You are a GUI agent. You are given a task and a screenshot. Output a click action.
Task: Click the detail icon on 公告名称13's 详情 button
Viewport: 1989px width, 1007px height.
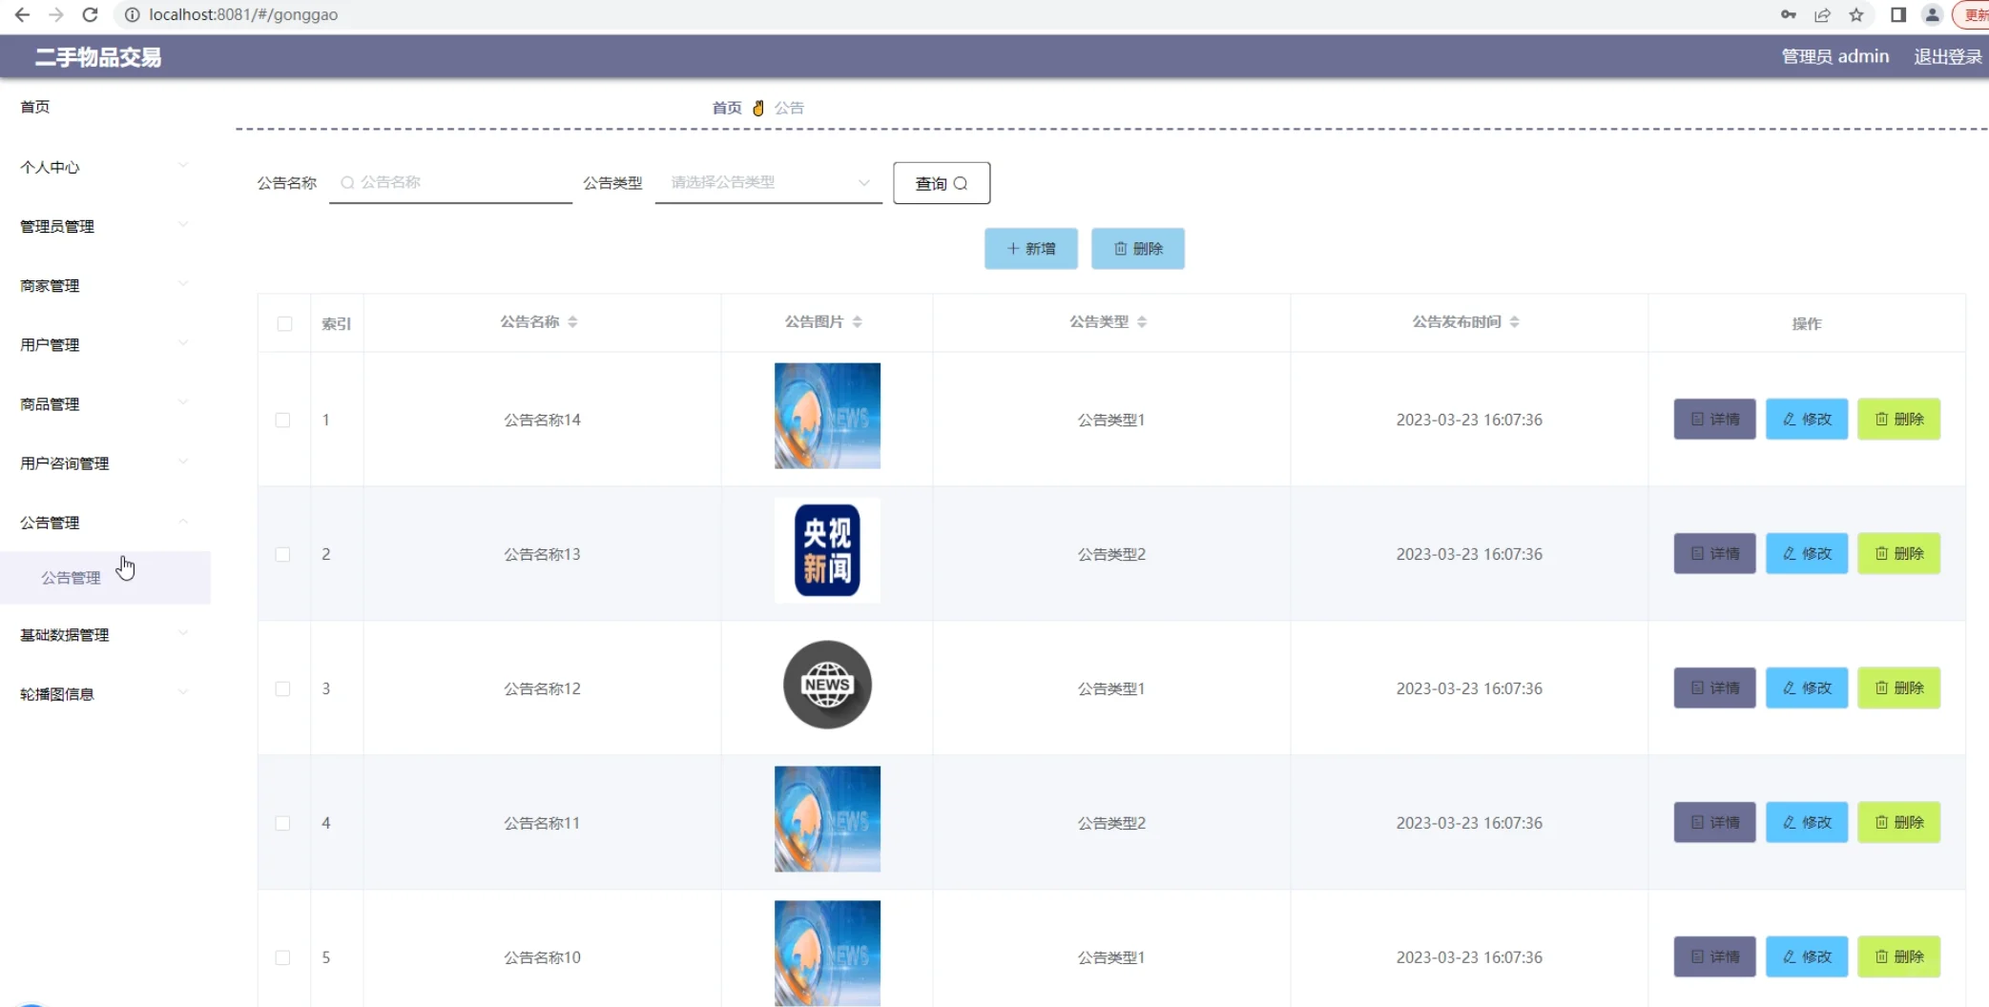point(1696,553)
